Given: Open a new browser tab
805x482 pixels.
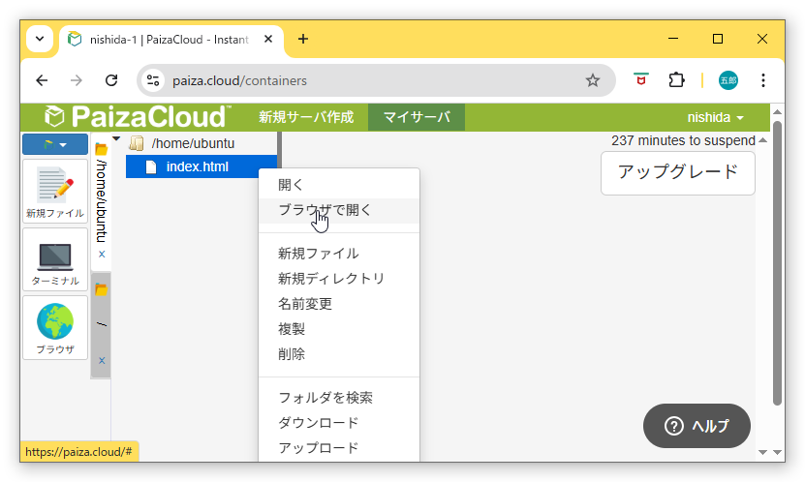Looking at the screenshot, I should [x=303, y=39].
